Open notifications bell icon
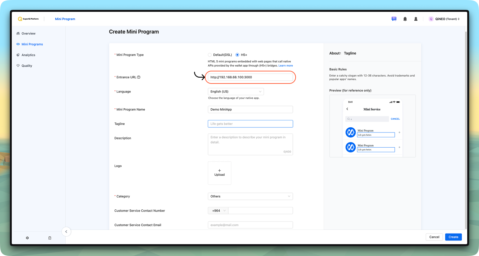This screenshot has height=256, width=479. (405, 19)
